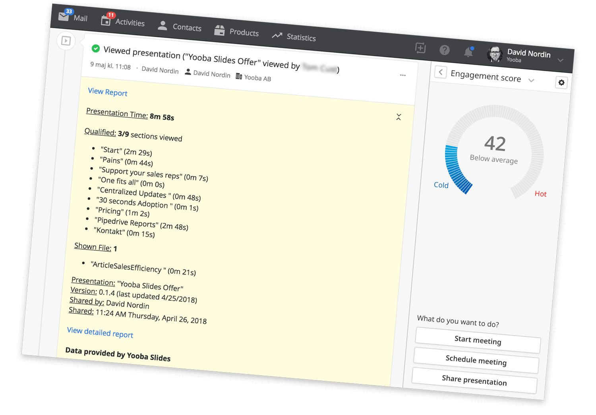Screen dimensions: 596x415
Task: Click the Yooba AB organization link
Action: coord(253,77)
